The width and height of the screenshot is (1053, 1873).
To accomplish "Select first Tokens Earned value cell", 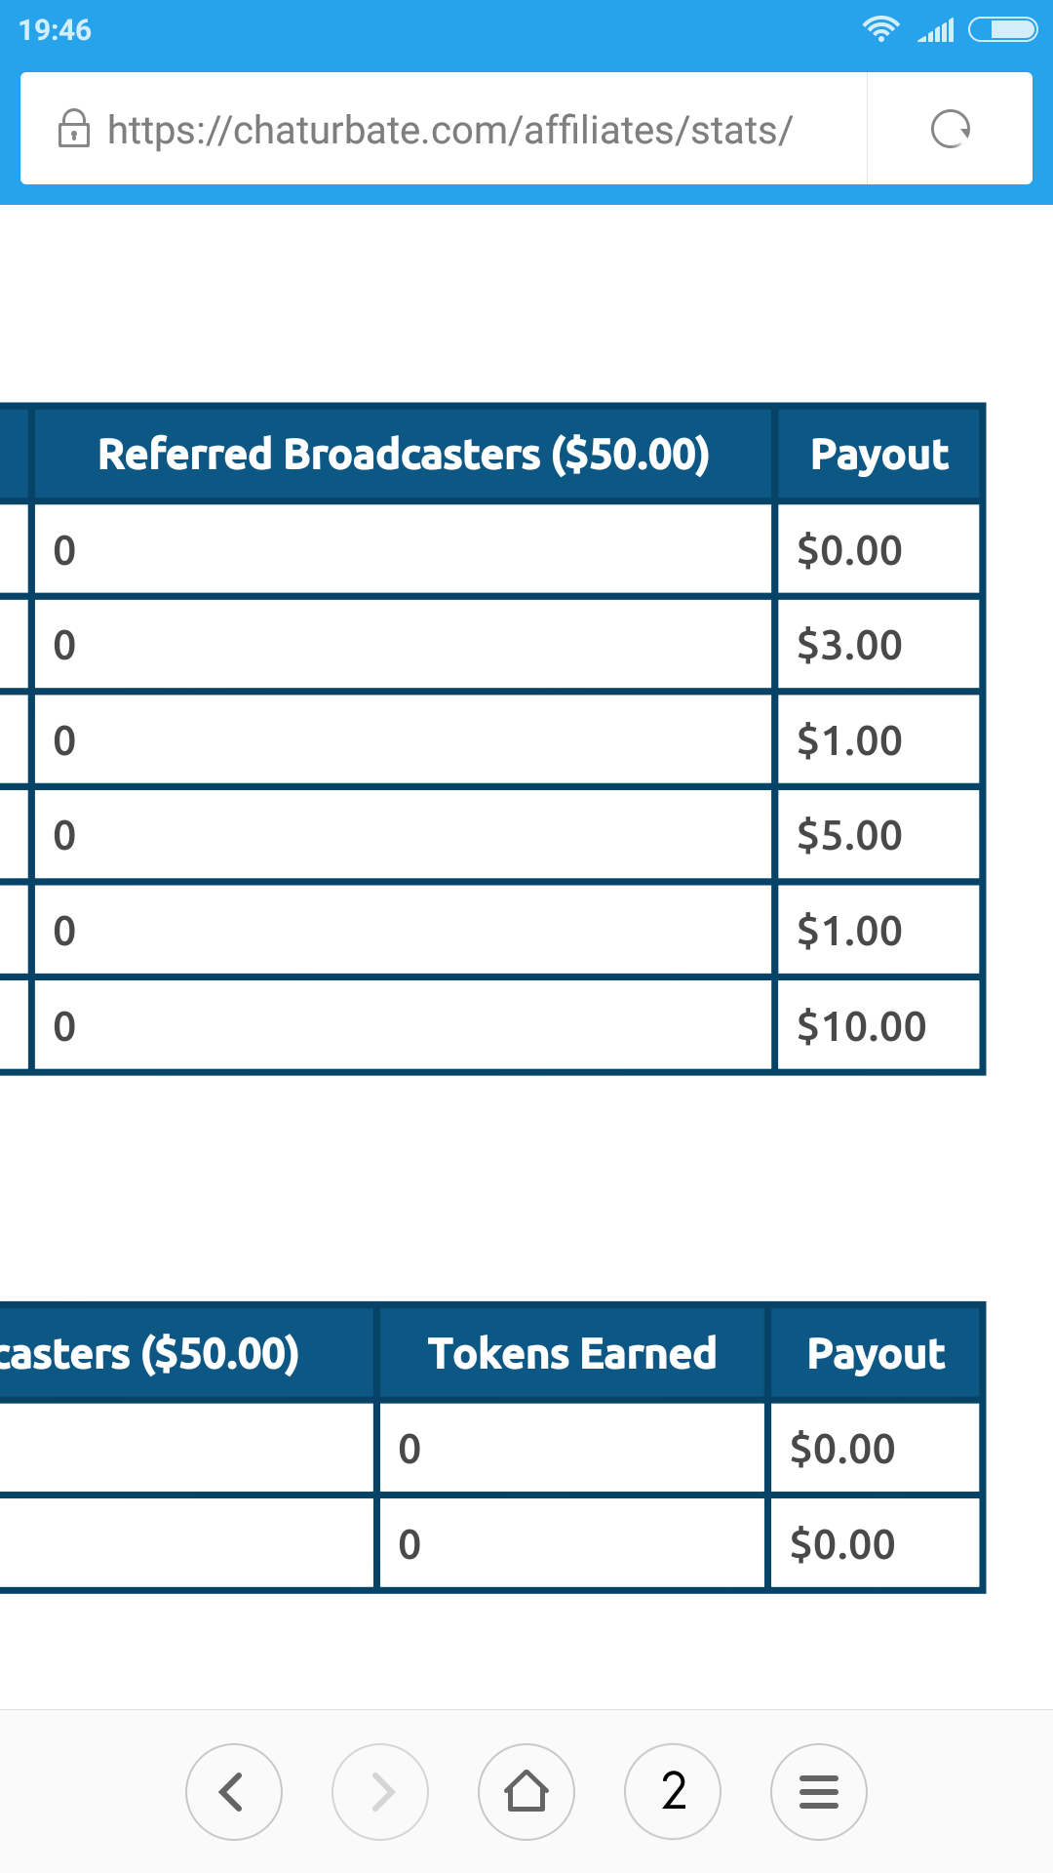I will tap(571, 1449).
